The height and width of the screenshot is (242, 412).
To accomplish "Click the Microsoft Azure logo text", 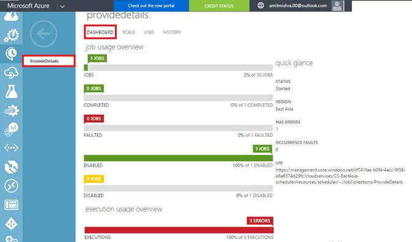I will click(28, 5).
